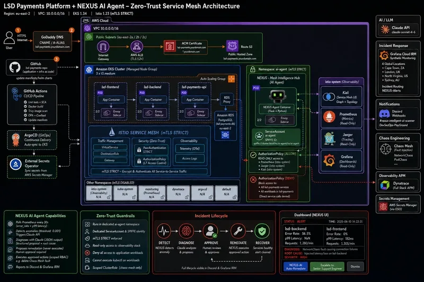
Task: Click the AuthorizationPolicy ALLOW checkmark icon
Action: point(253,154)
